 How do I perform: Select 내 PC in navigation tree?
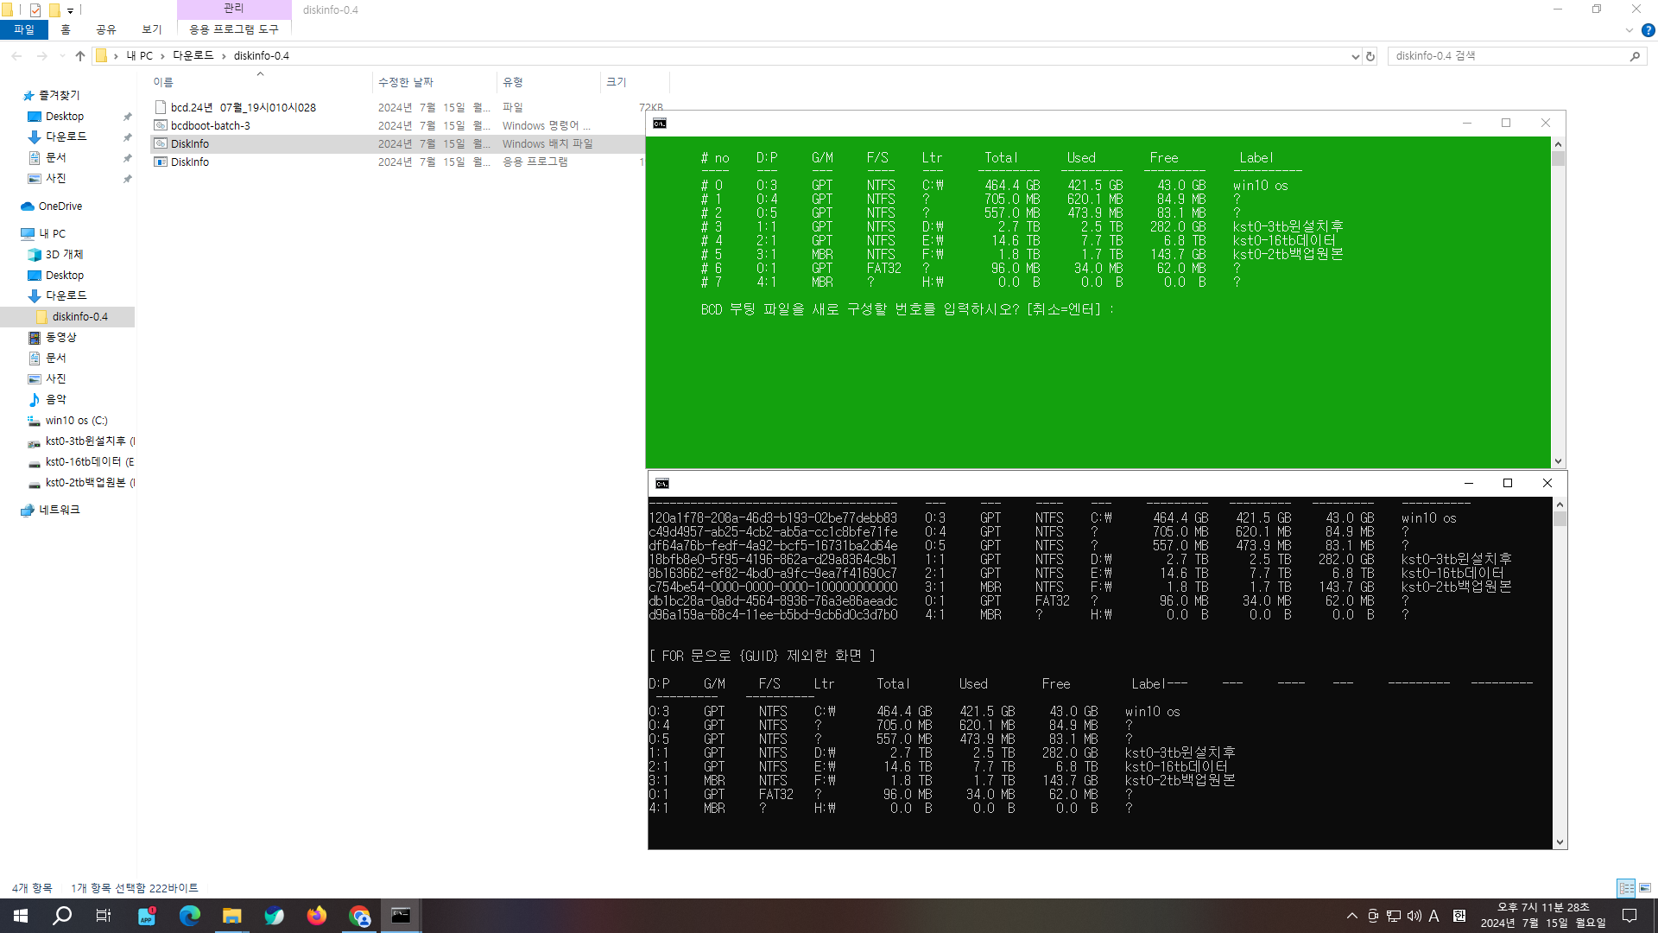[52, 233]
